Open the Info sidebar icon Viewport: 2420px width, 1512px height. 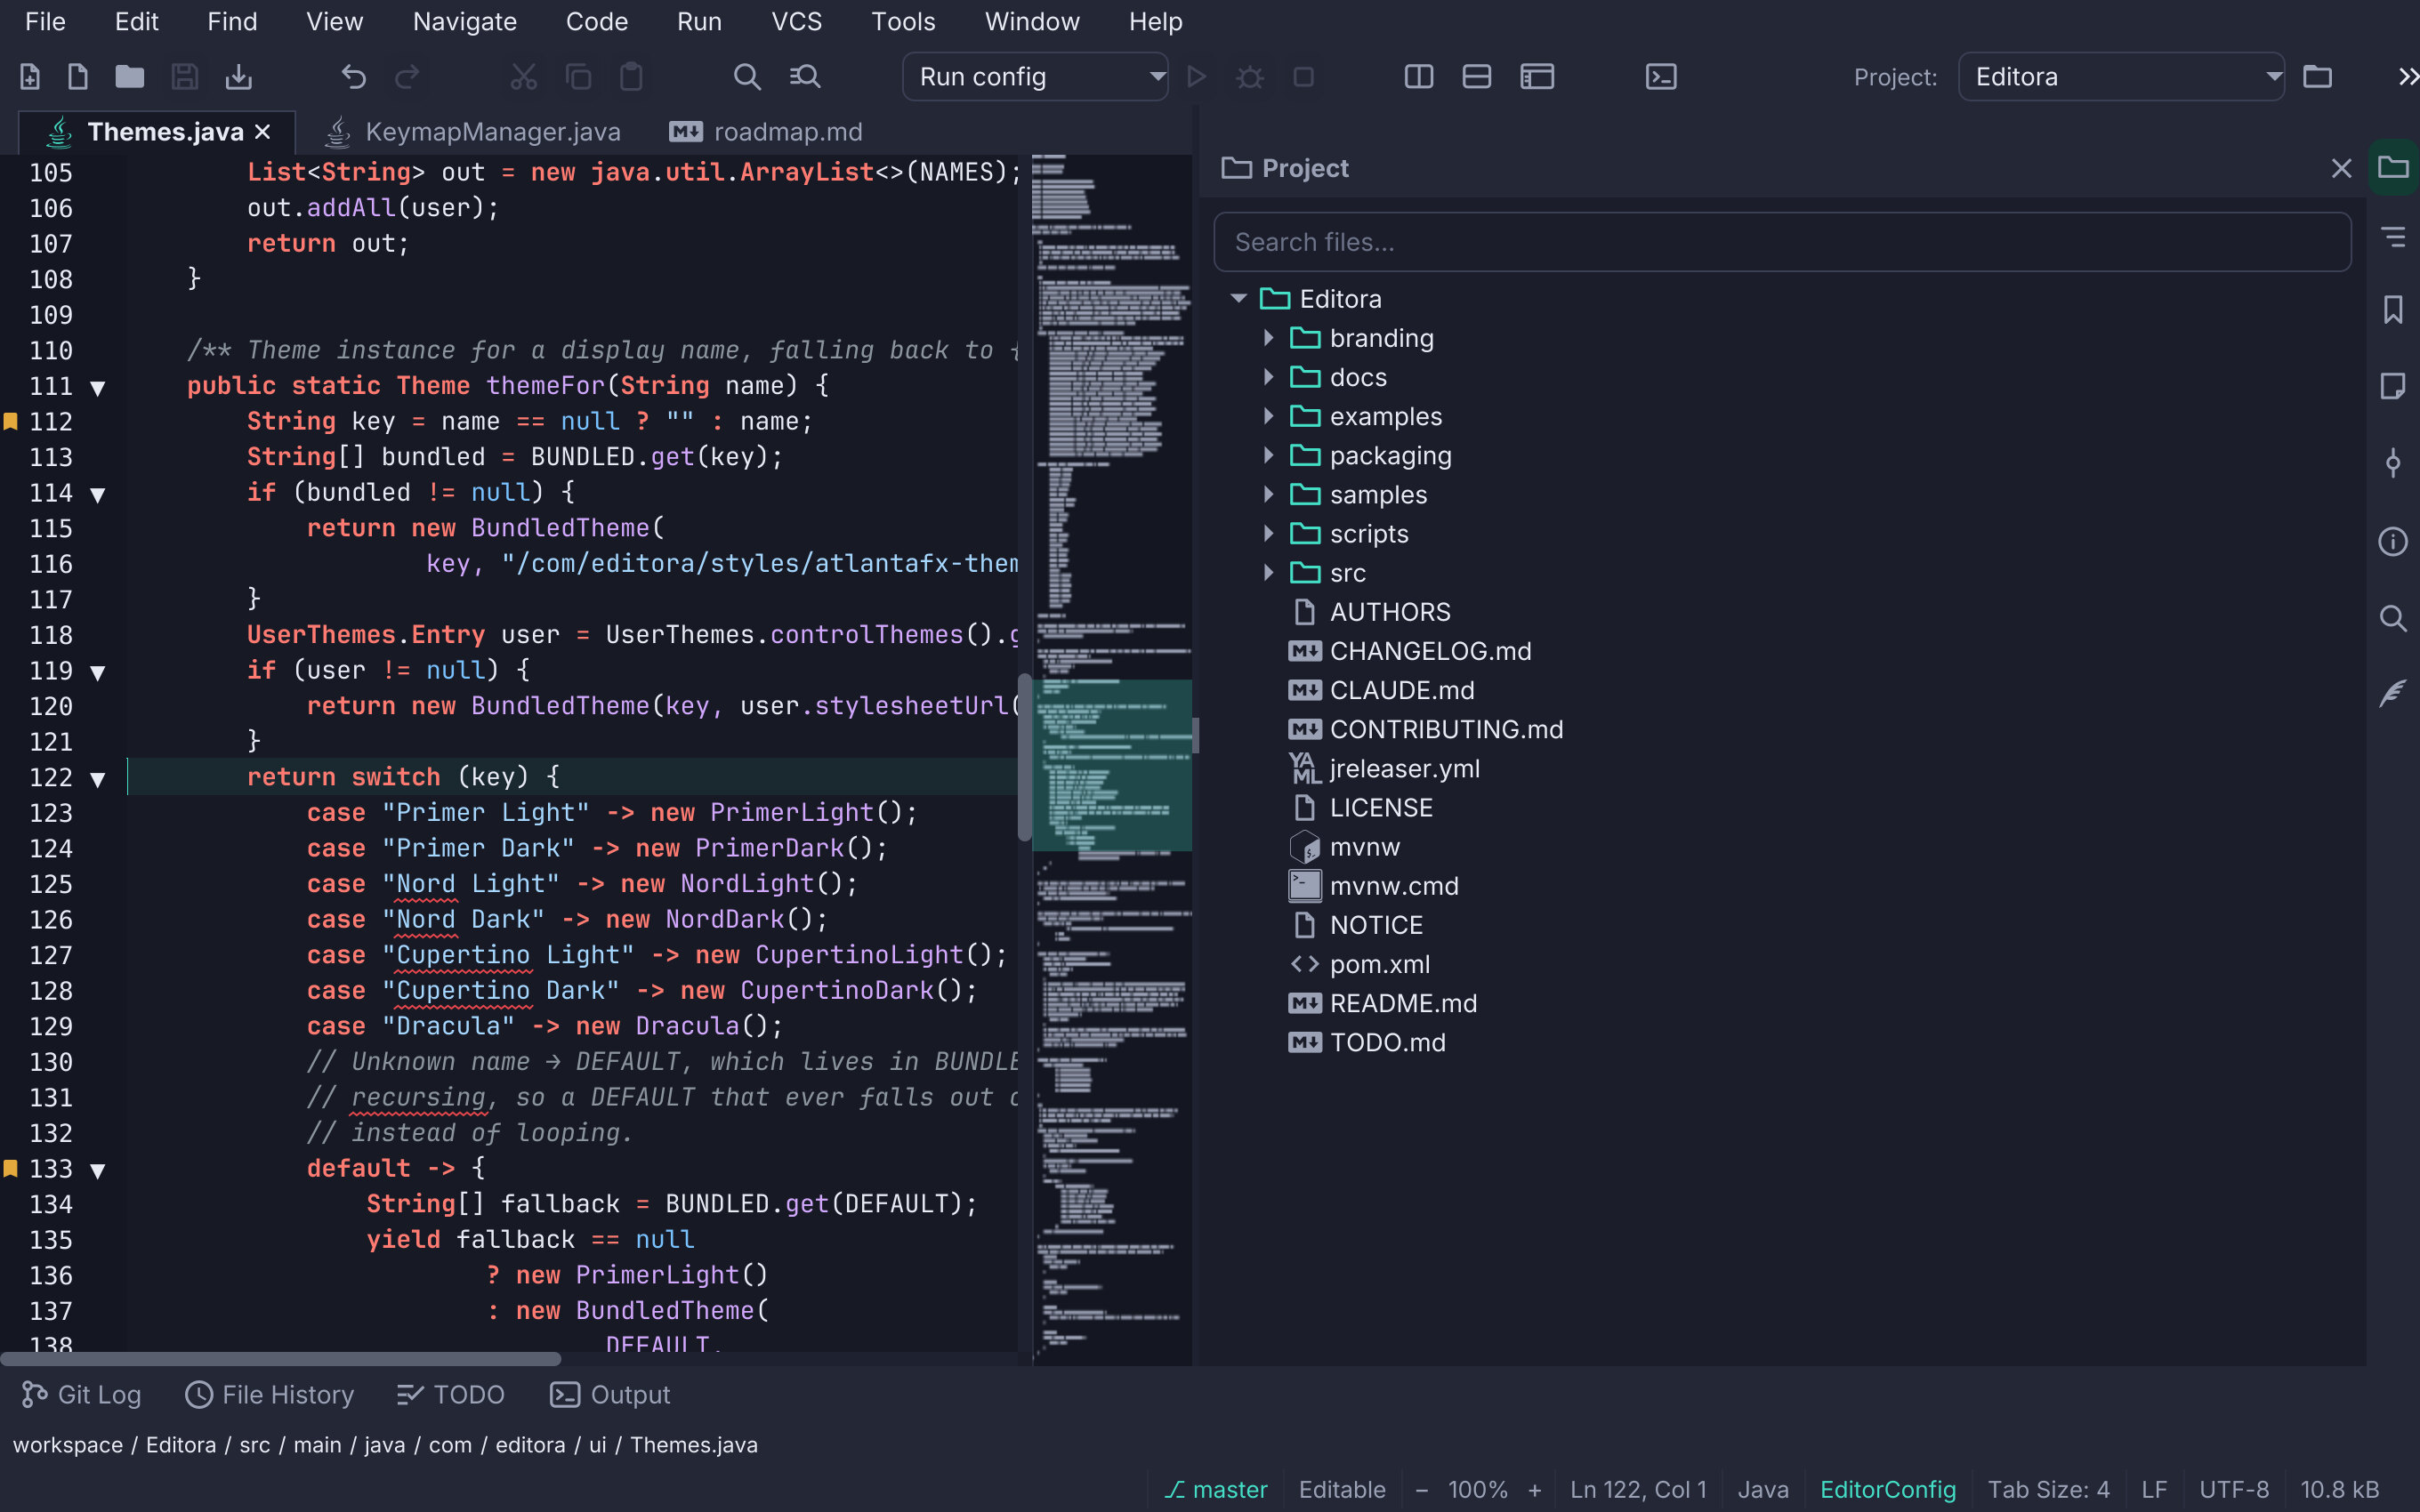click(2393, 541)
